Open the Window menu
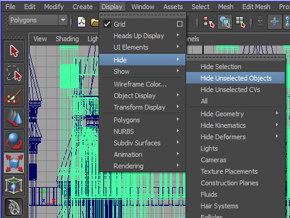Viewport: 290px width, 218px height. tap(143, 7)
